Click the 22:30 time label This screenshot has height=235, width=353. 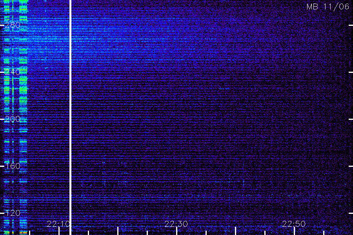coord(176,224)
